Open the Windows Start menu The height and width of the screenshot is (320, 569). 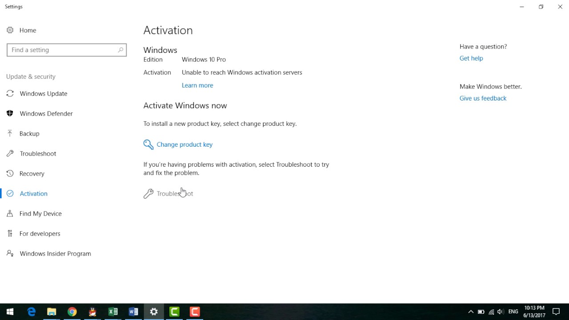[x=10, y=312]
